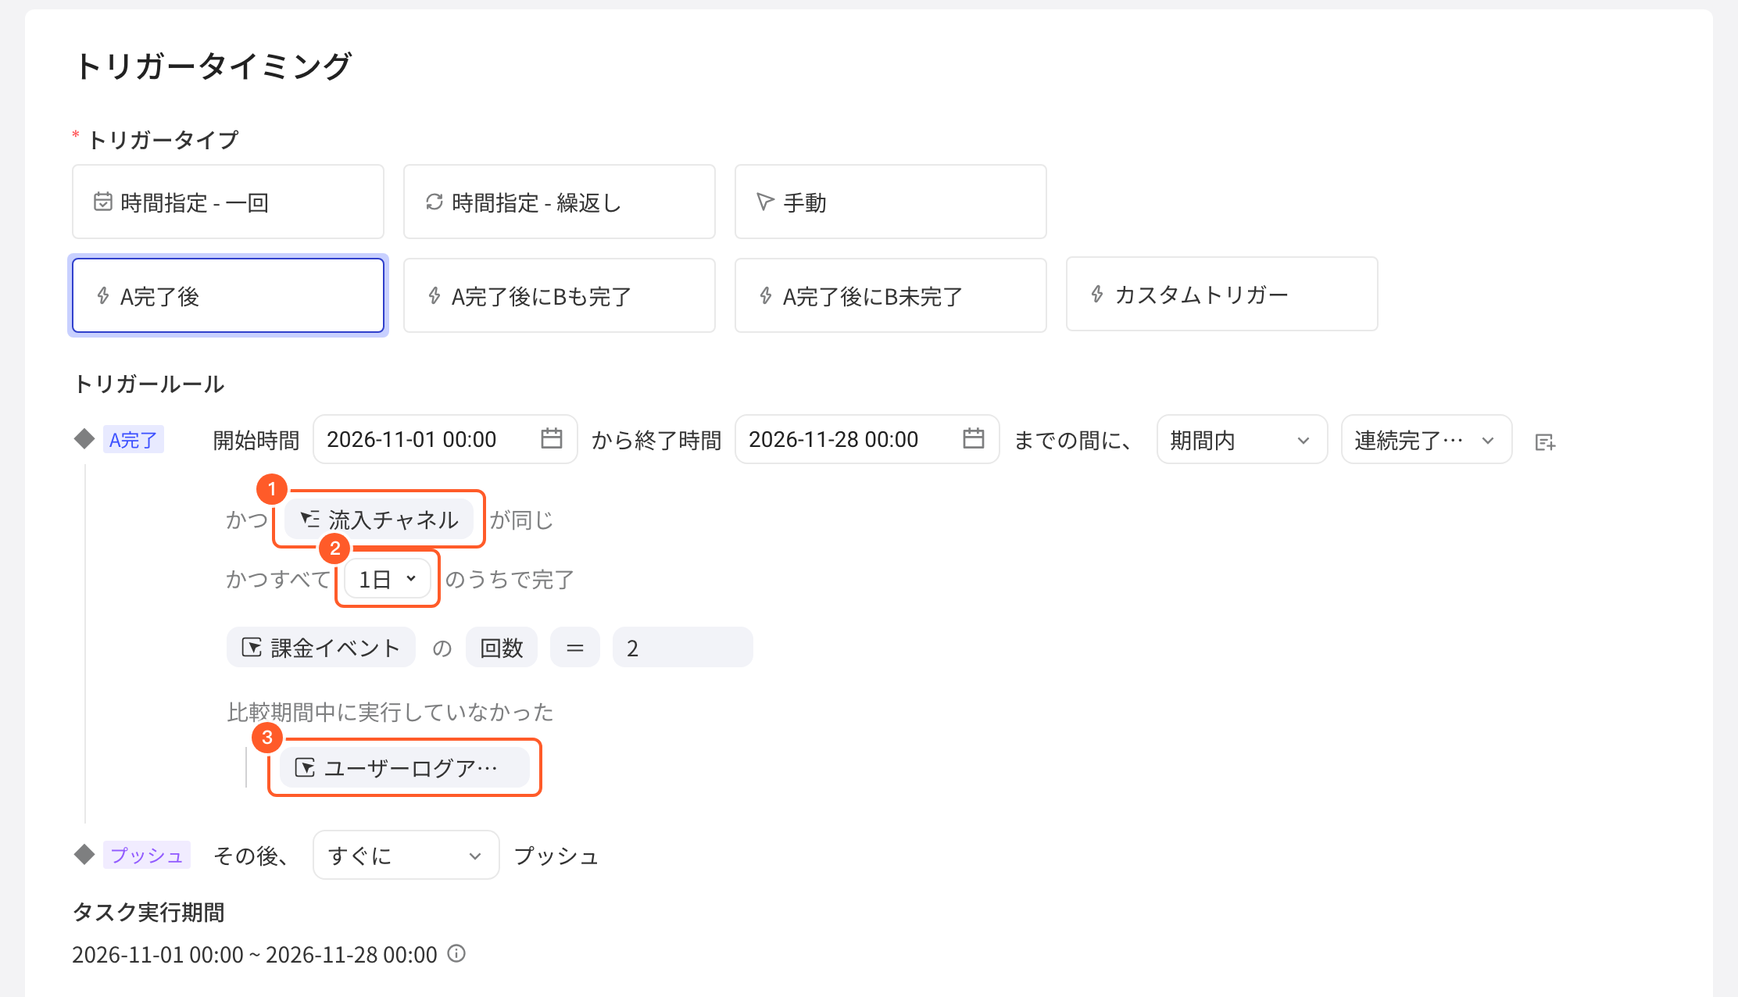The width and height of the screenshot is (1738, 997).
Task: Click the cursor icon on 手動
Action: point(765,202)
